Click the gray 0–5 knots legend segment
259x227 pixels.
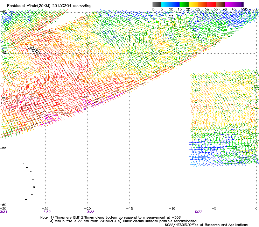point(157,4)
